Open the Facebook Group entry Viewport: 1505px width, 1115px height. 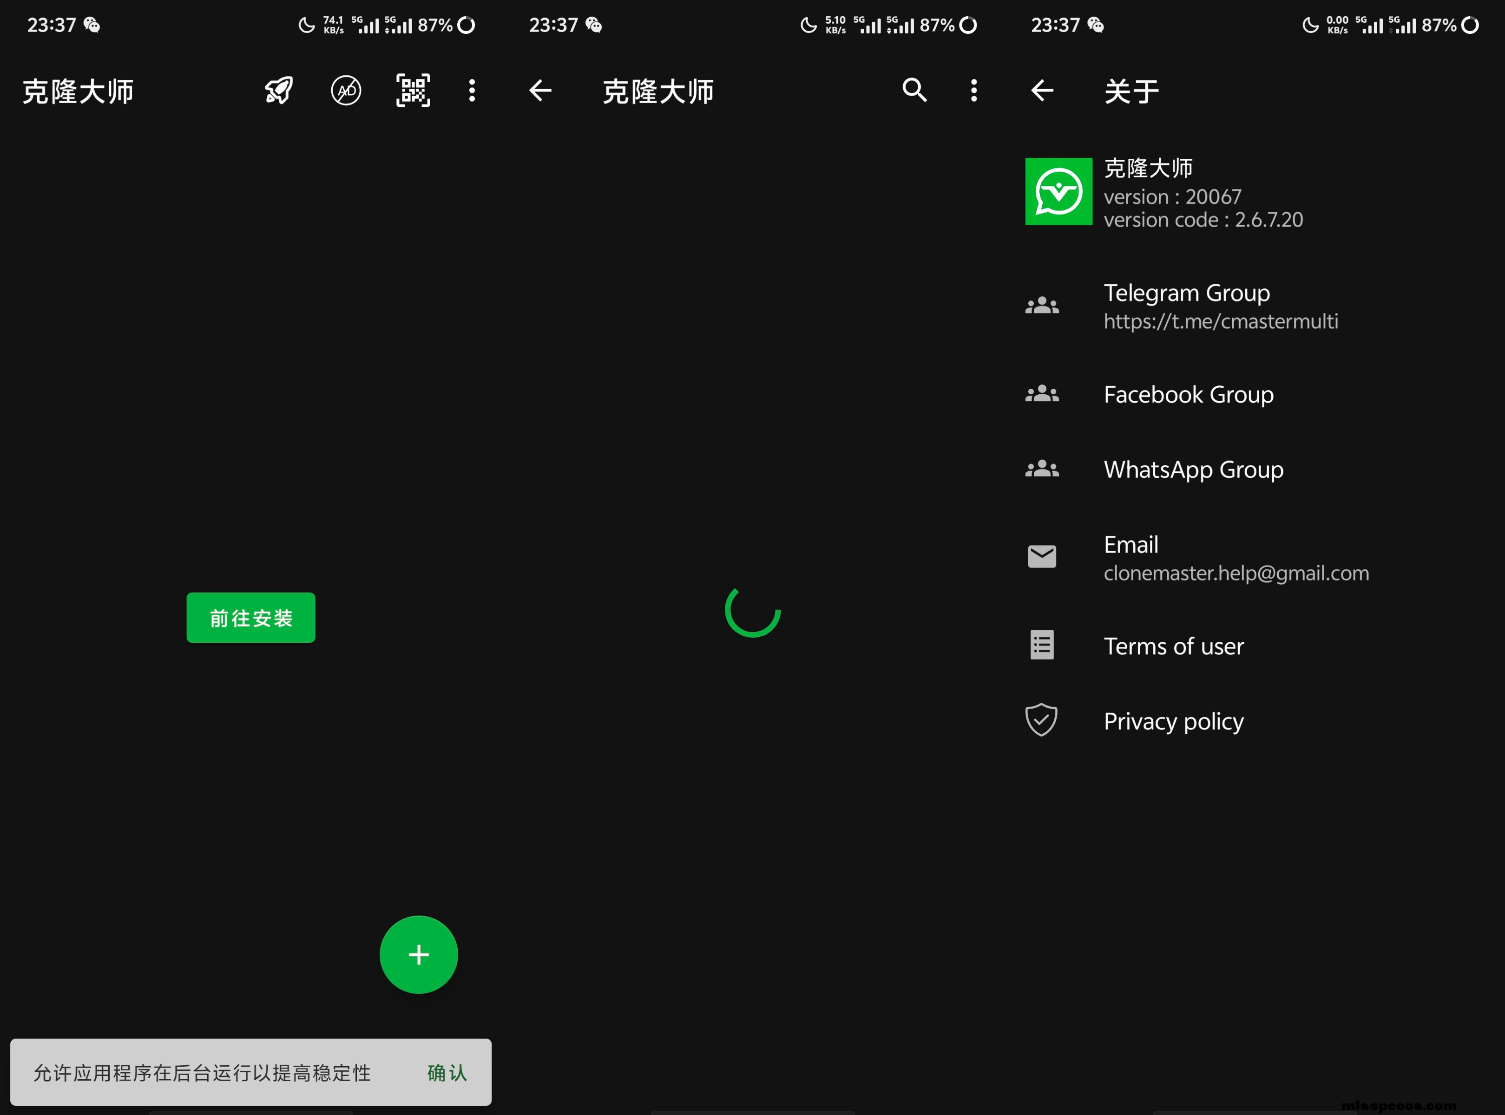point(1188,394)
